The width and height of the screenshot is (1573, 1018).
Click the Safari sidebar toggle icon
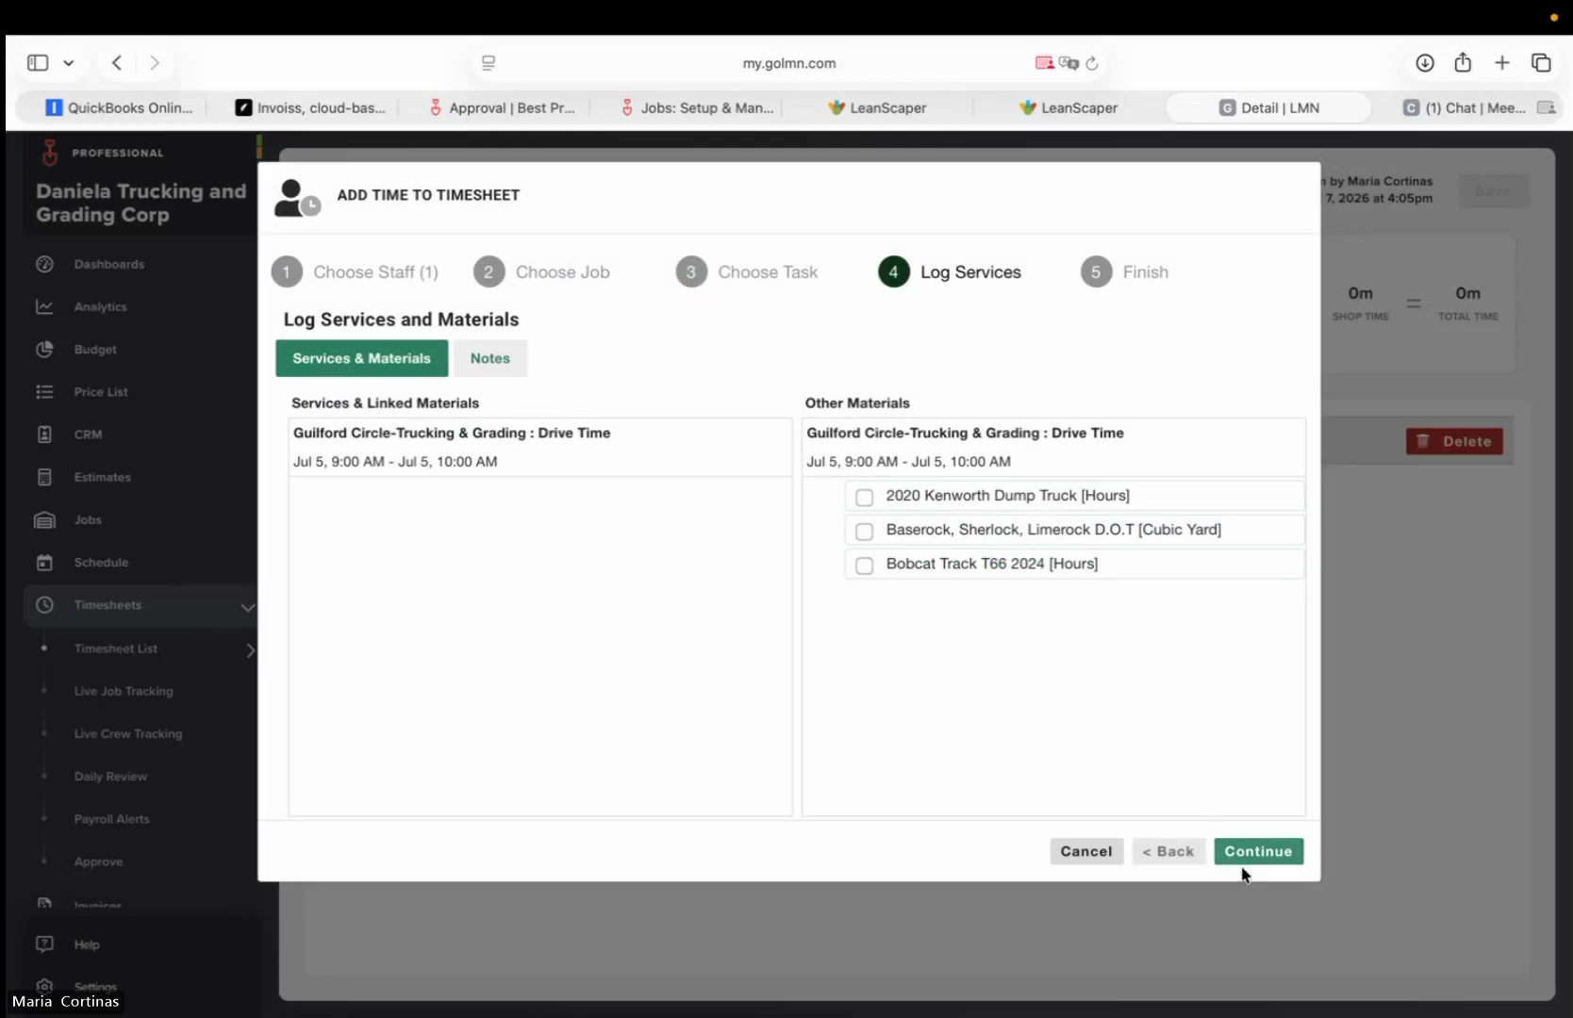pos(38,63)
